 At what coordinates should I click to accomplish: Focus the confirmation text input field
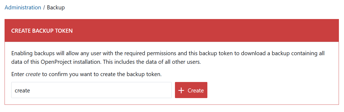click(91, 90)
